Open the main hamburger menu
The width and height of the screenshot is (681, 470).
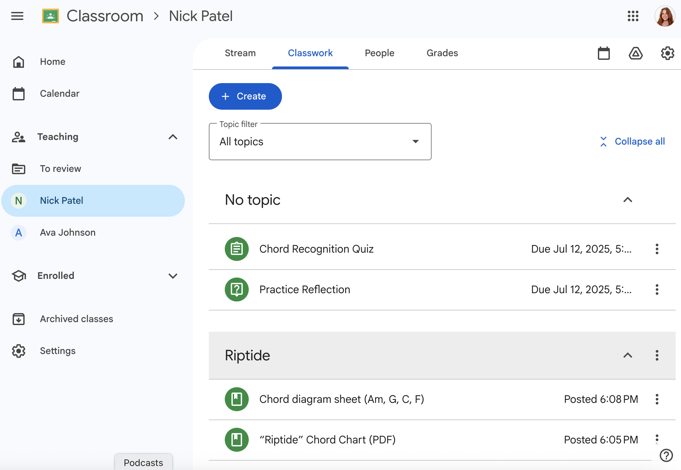click(17, 16)
